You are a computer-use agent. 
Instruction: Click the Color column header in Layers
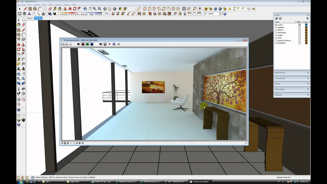[306, 22]
